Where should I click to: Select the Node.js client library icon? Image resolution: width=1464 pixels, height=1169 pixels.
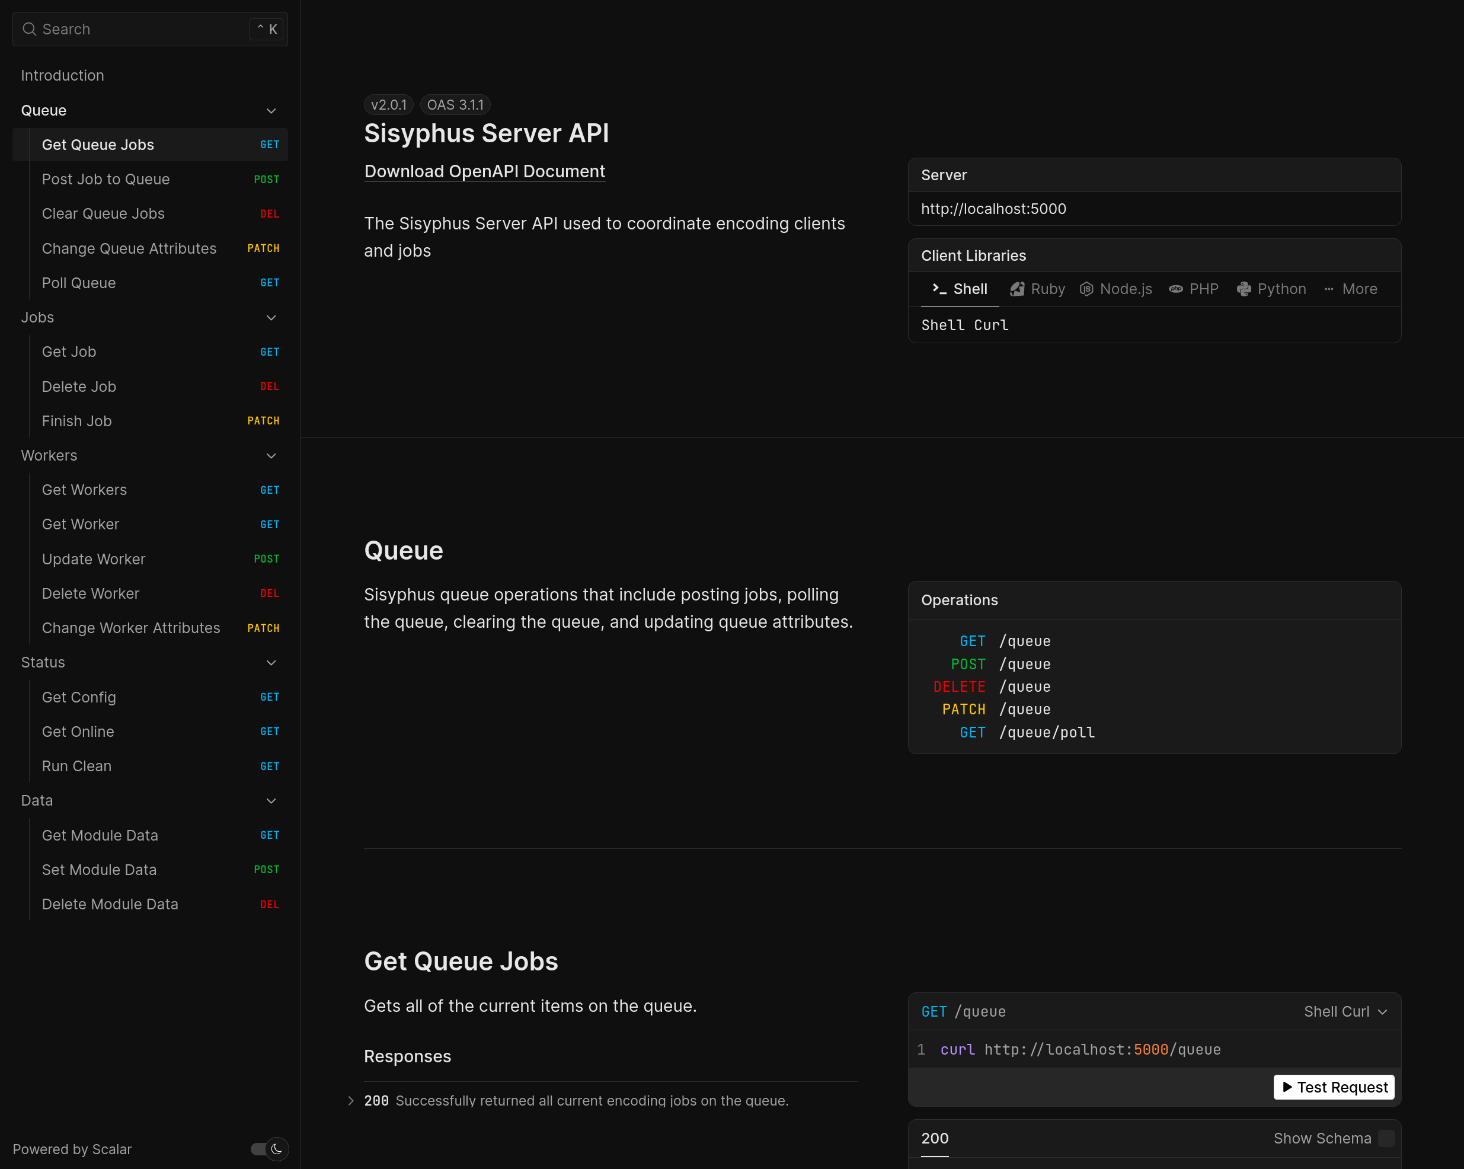(1086, 289)
